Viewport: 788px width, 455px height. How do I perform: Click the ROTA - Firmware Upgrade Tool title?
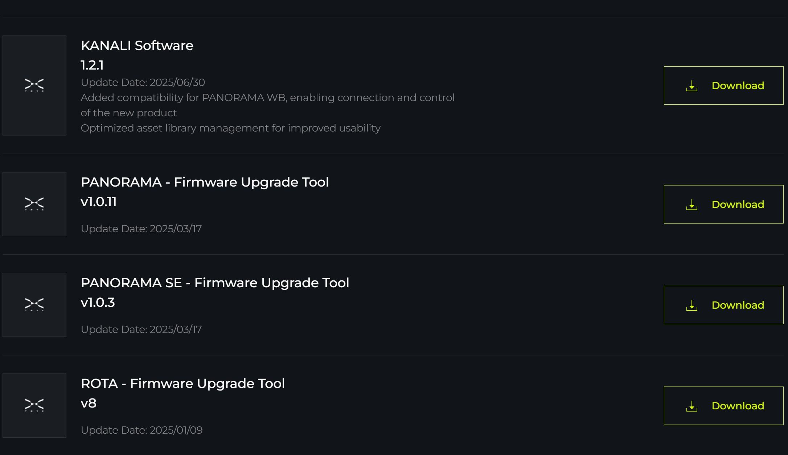tap(182, 384)
